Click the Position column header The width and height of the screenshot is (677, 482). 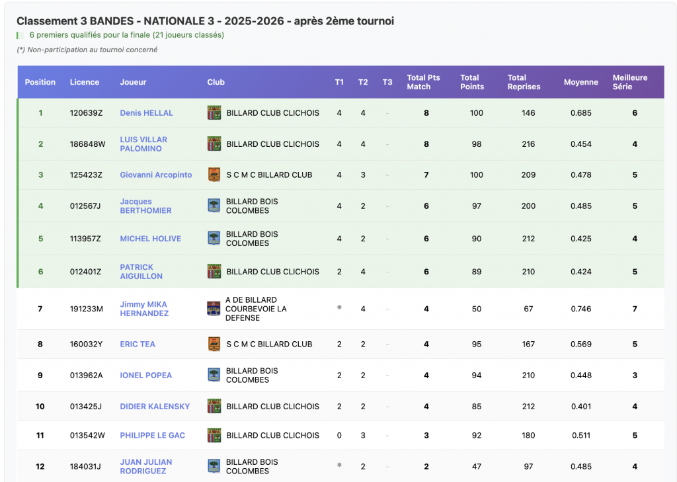[x=40, y=82]
